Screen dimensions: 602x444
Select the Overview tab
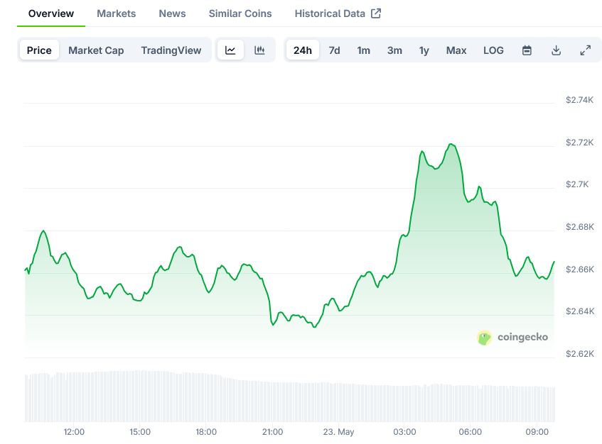pos(51,13)
